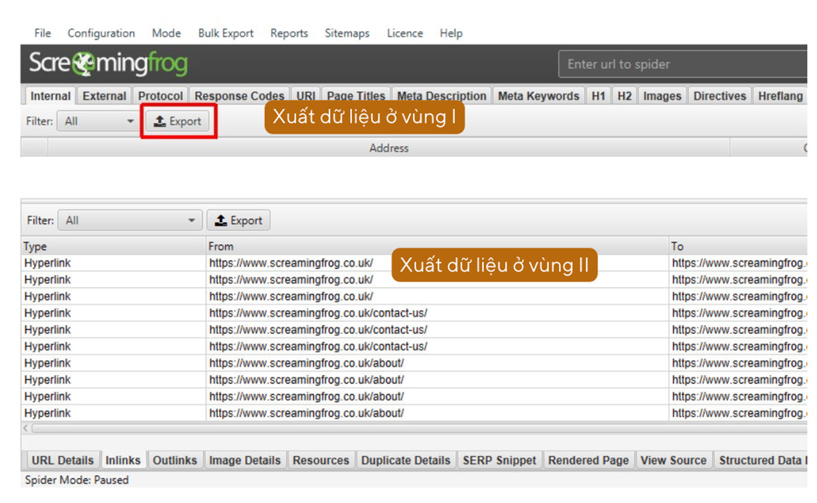Click the horizontal scrollbar left arrow
Image resolution: width=817 pixels, height=503 pixels.
pos(27,428)
